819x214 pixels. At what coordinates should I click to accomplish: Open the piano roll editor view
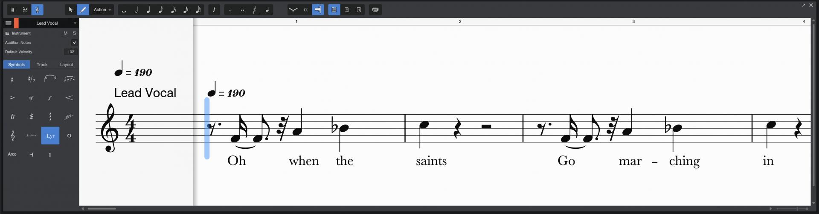13,10
